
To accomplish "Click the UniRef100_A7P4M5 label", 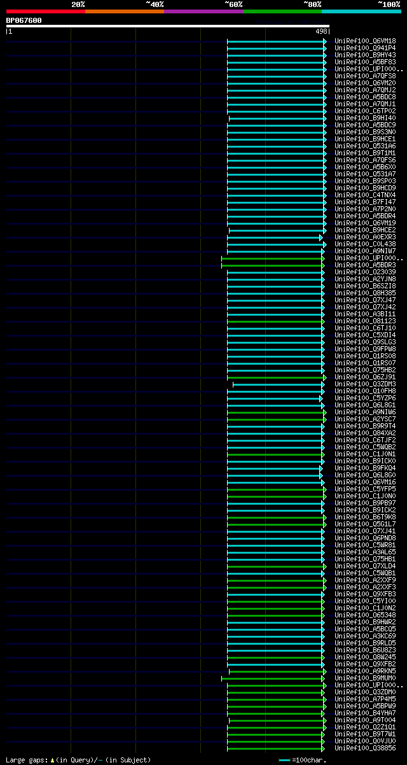I will click(x=365, y=699).
